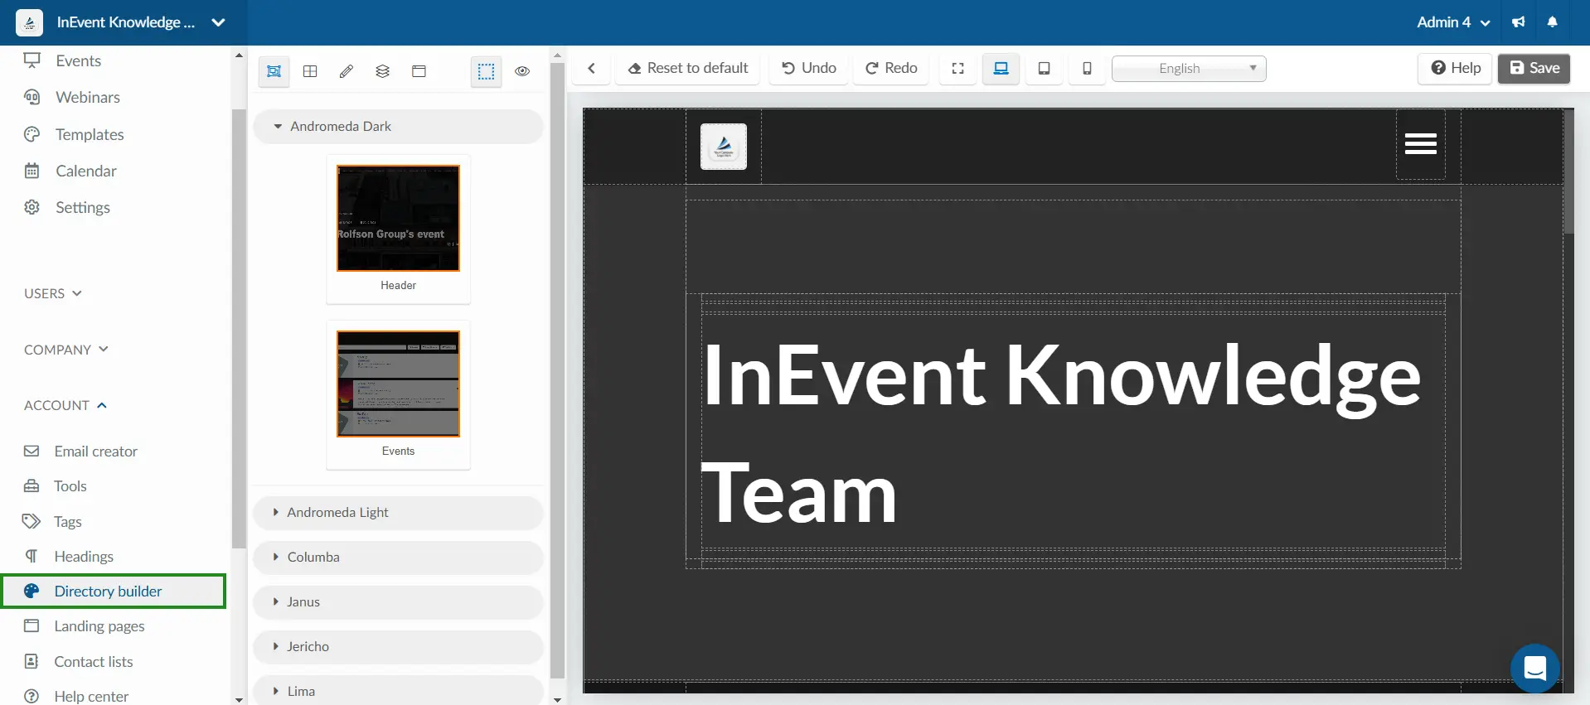The width and height of the screenshot is (1590, 705).
Task: Toggle component outlines dashed-square button
Action: pyautogui.click(x=486, y=71)
